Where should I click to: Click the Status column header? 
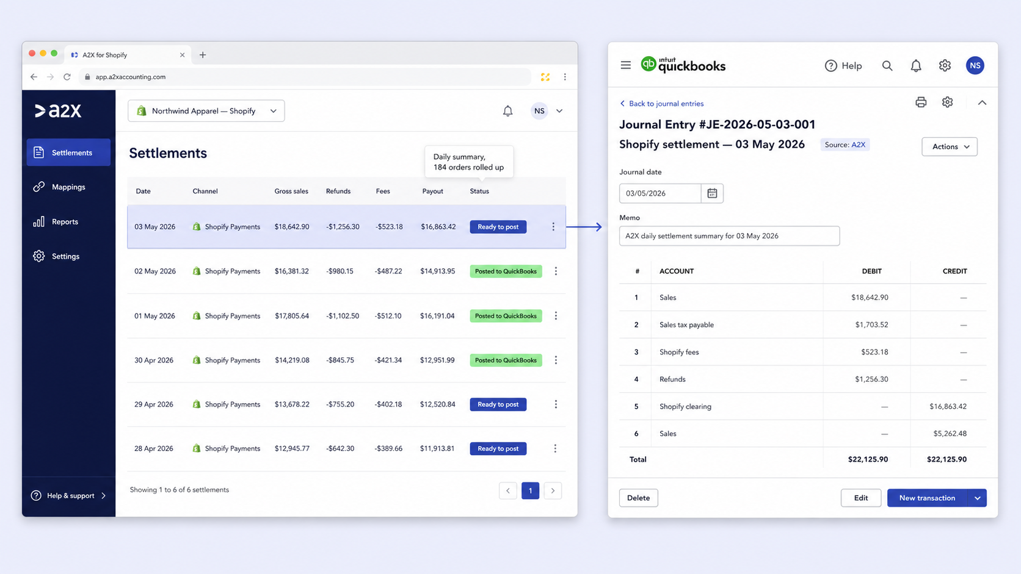pyautogui.click(x=479, y=192)
